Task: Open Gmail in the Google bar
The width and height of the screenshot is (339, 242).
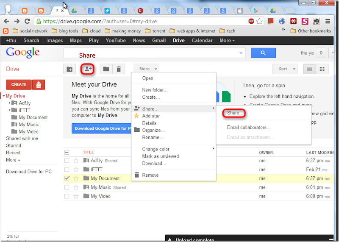Action: pos(159,40)
